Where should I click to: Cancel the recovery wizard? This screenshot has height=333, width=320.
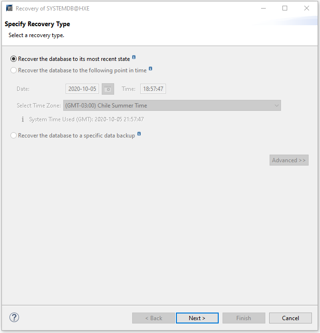point(291,318)
